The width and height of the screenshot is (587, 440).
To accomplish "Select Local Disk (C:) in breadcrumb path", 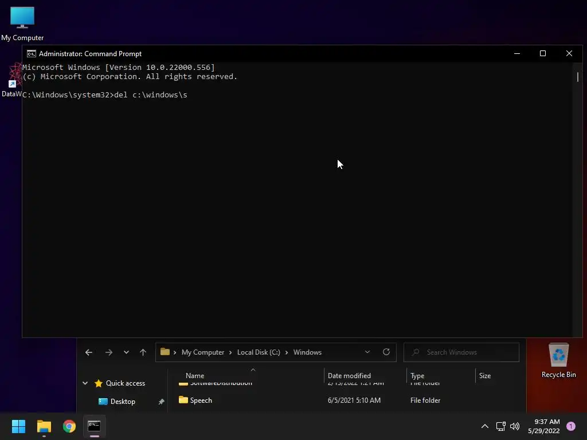I will coord(259,352).
